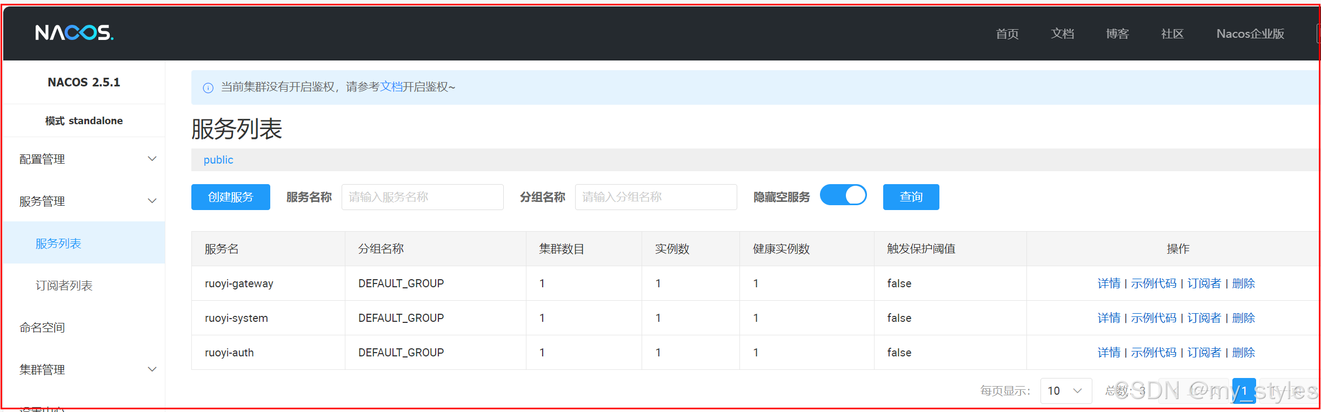Click 删除 for ruoyi-gateway
Viewport: 1321px width, 412px height.
1243,283
